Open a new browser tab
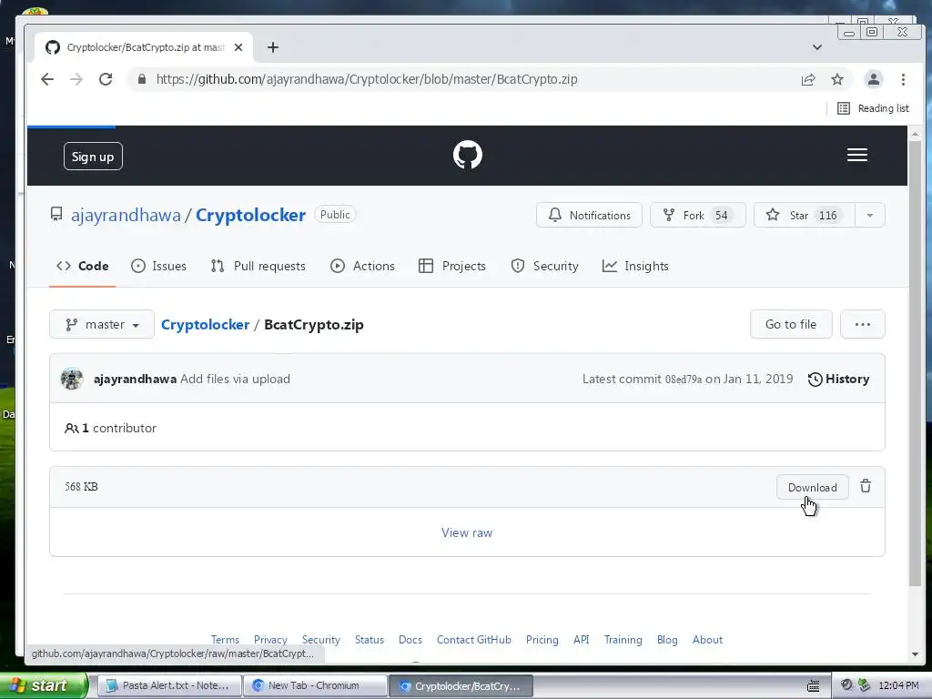Viewport: 932px width, 699px height. [273, 47]
